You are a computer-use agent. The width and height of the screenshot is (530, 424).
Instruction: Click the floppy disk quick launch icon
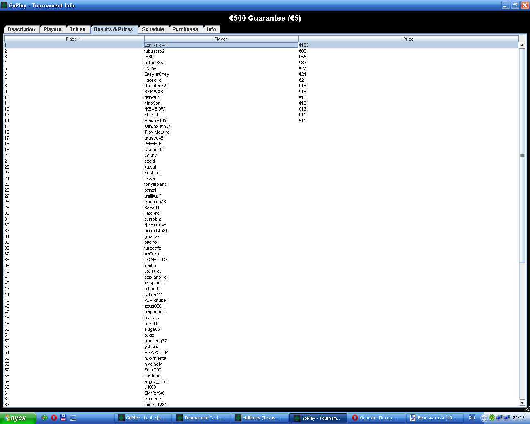[x=63, y=418]
